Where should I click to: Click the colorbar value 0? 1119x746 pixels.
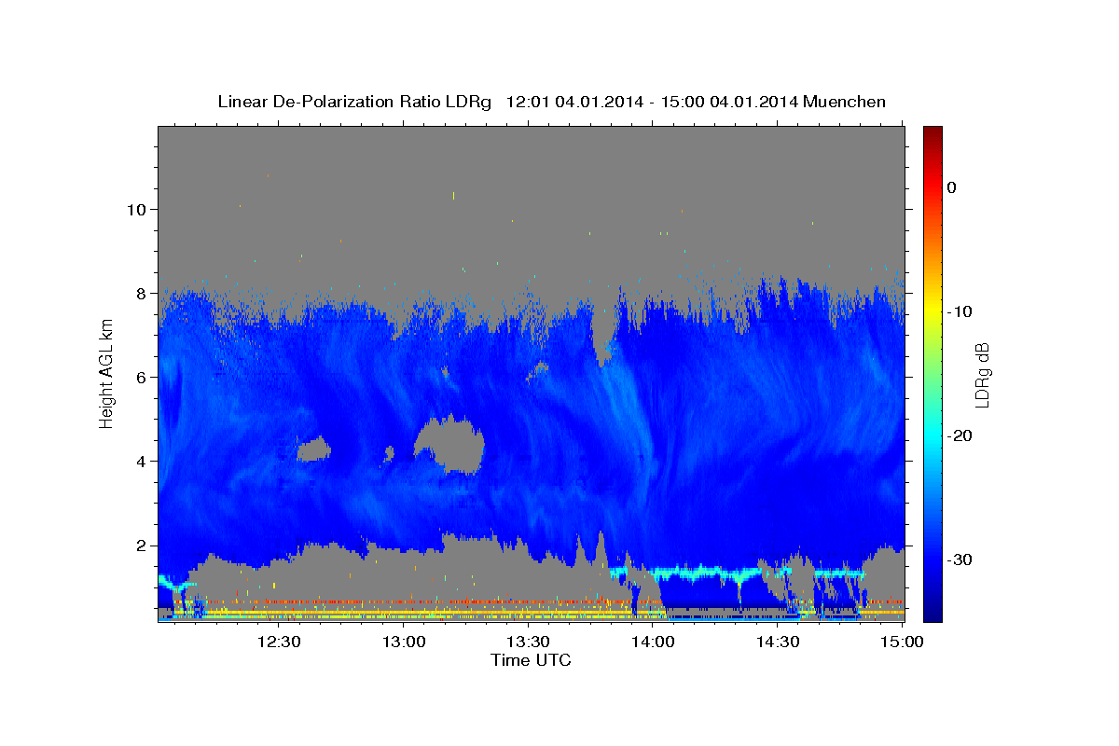click(x=952, y=187)
